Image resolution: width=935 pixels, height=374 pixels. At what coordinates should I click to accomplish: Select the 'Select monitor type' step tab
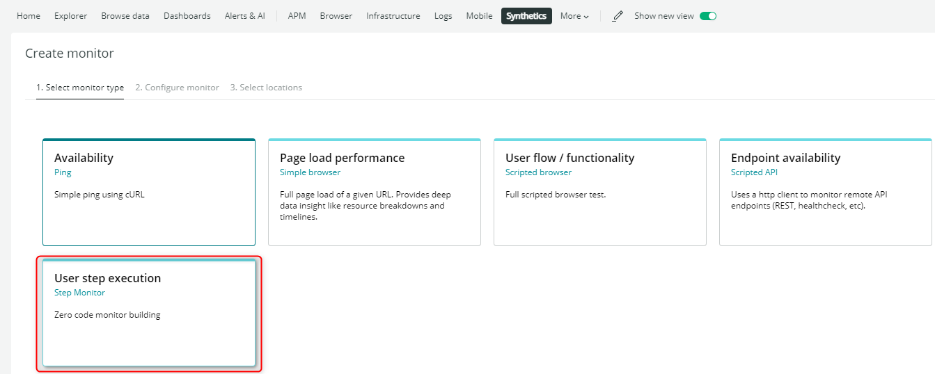[80, 88]
